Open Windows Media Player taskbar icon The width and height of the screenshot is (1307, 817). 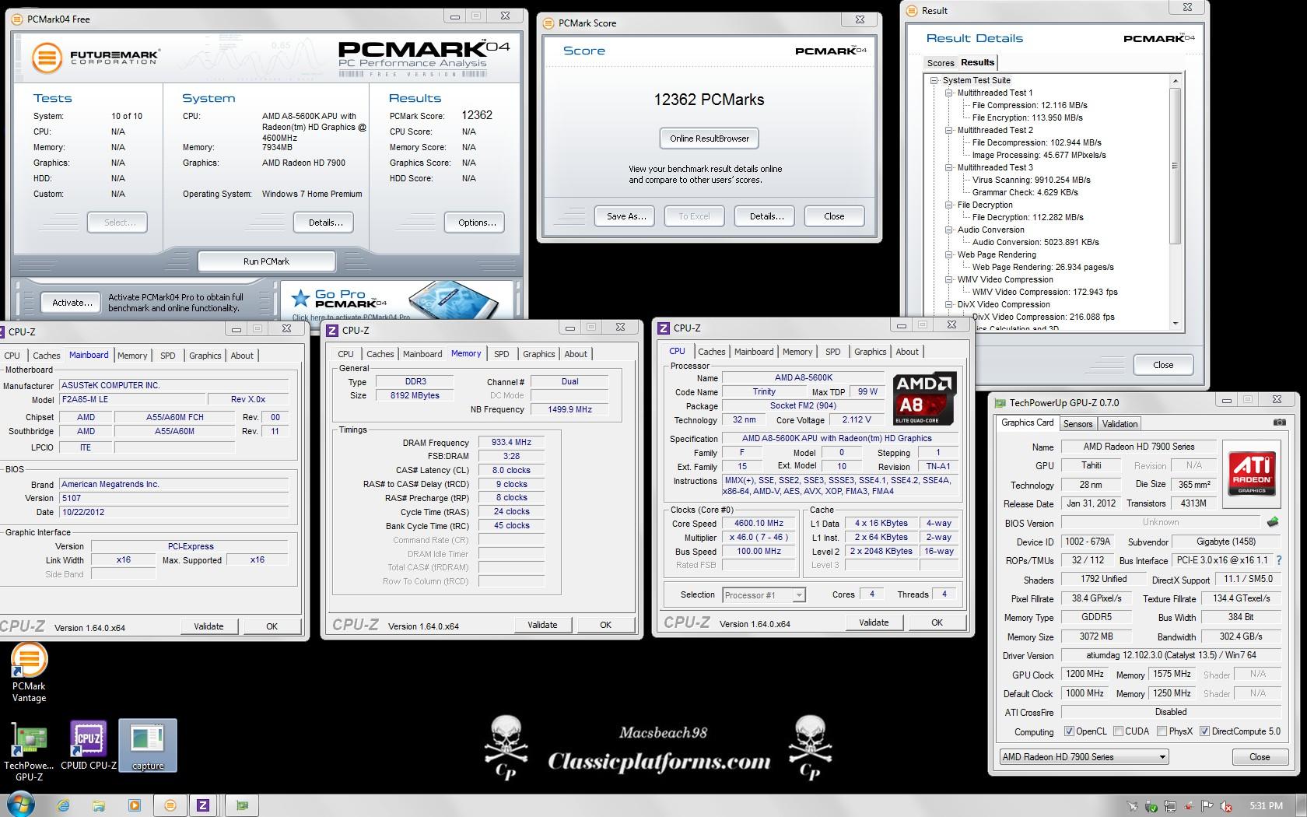click(134, 805)
